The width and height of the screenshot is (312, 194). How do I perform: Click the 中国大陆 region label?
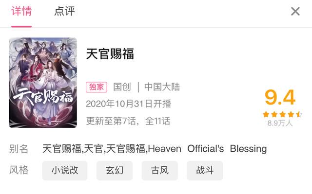162,87
